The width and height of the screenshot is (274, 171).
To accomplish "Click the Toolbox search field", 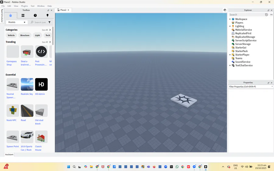I will (x=39, y=22).
